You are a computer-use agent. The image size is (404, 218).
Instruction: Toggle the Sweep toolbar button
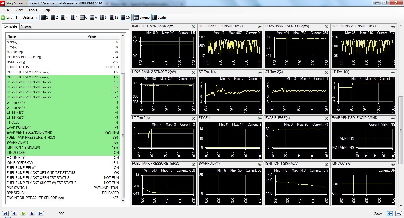pyautogui.click(x=142, y=17)
